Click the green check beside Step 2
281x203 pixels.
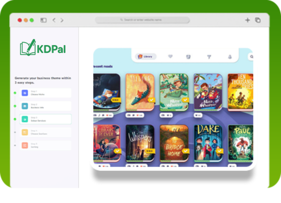coord(15,106)
